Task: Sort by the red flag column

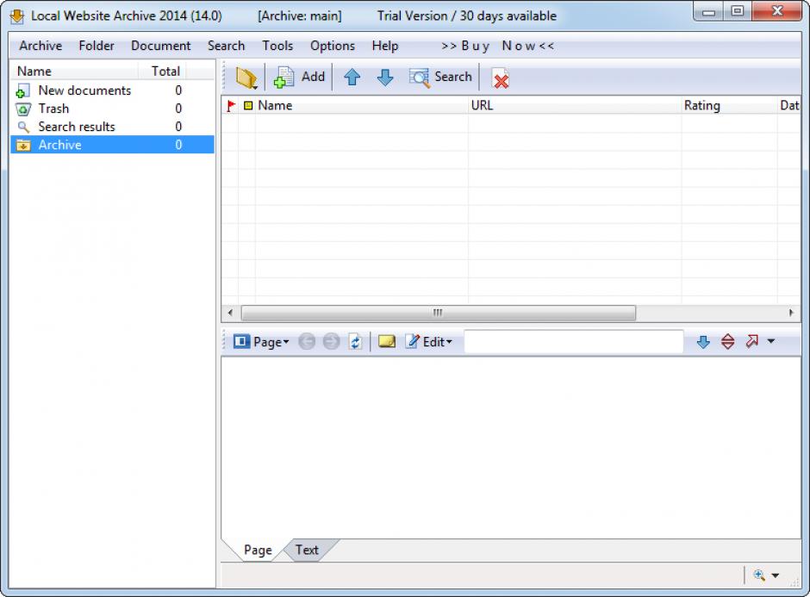Action: 230,105
